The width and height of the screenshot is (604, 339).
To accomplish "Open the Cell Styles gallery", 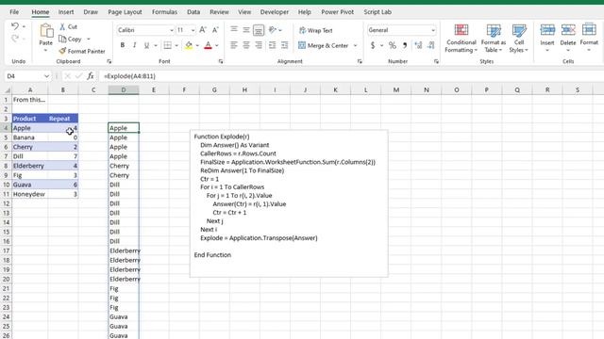I will pos(519,38).
